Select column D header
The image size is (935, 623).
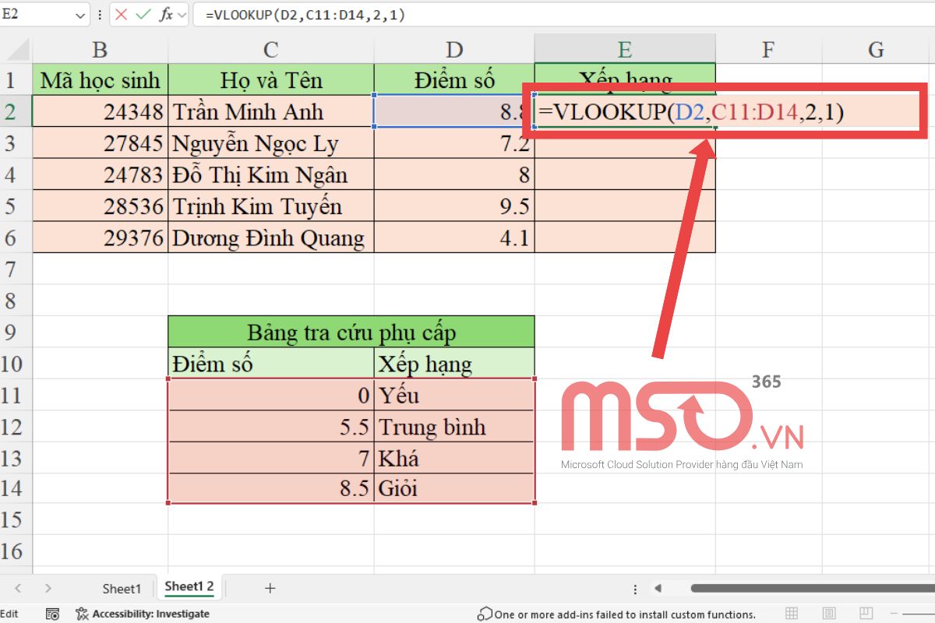(454, 50)
